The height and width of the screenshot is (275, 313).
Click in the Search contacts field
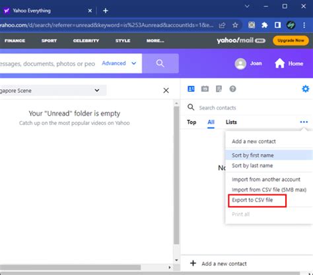(x=217, y=108)
